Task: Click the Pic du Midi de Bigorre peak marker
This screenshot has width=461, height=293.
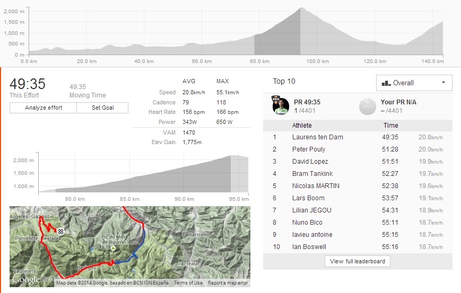Action: [x=112, y=247]
